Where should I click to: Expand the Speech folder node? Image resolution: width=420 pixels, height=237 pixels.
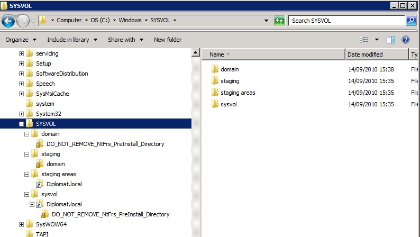pos(22,84)
